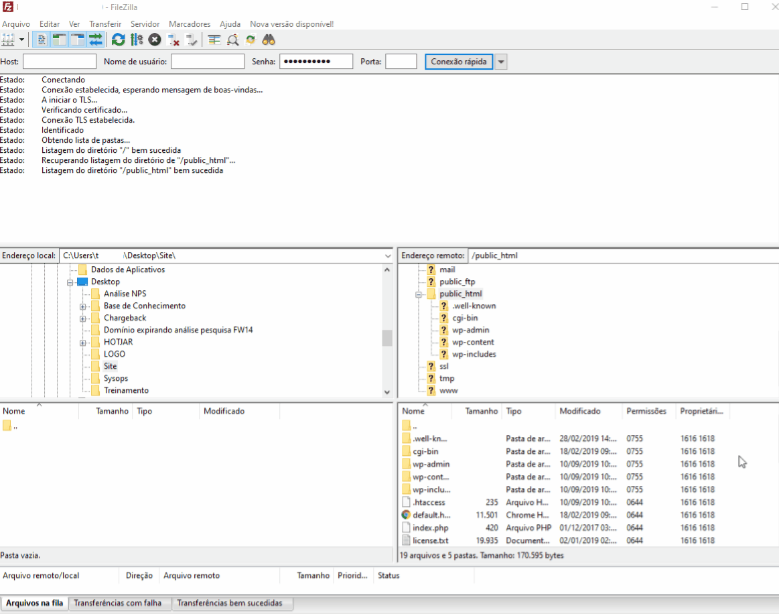Click the remote address path field
Image resolution: width=779 pixels, height=614 pixels.
pos(624,255)
